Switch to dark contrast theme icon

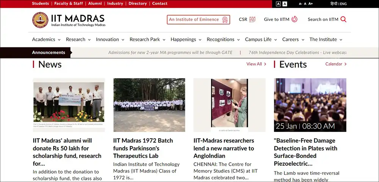tap(278, 4)
